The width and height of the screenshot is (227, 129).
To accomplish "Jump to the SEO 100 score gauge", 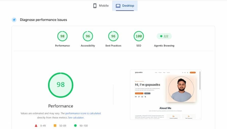I will pyautogui.click(x=139, y=36).
